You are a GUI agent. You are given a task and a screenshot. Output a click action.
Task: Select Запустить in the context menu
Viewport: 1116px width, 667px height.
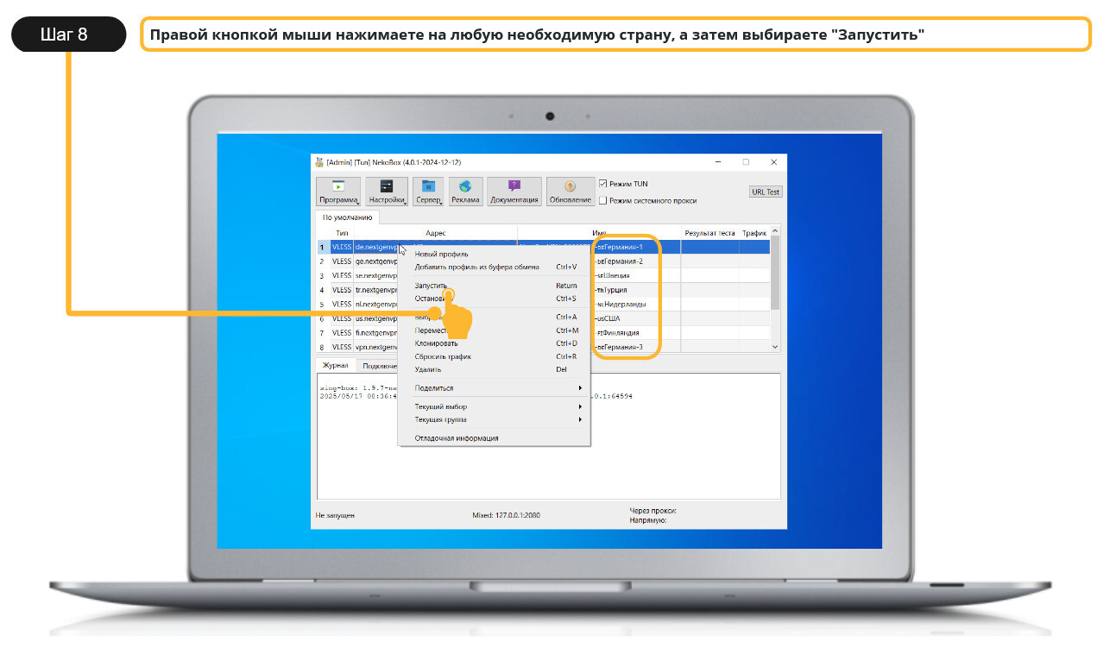coord(494,286)
